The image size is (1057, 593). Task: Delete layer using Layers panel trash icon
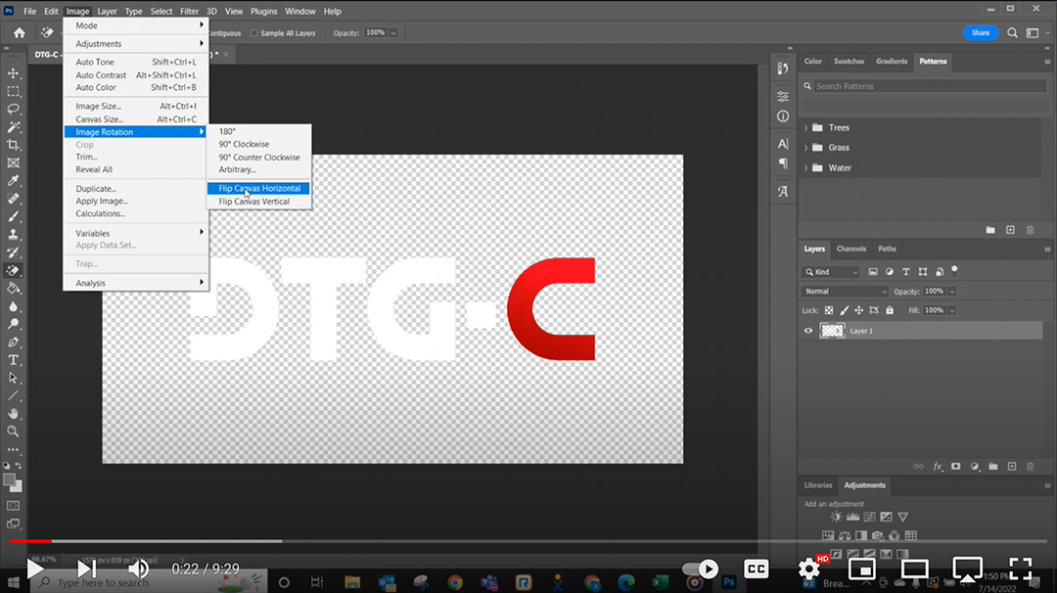[x=1030, y=467]
